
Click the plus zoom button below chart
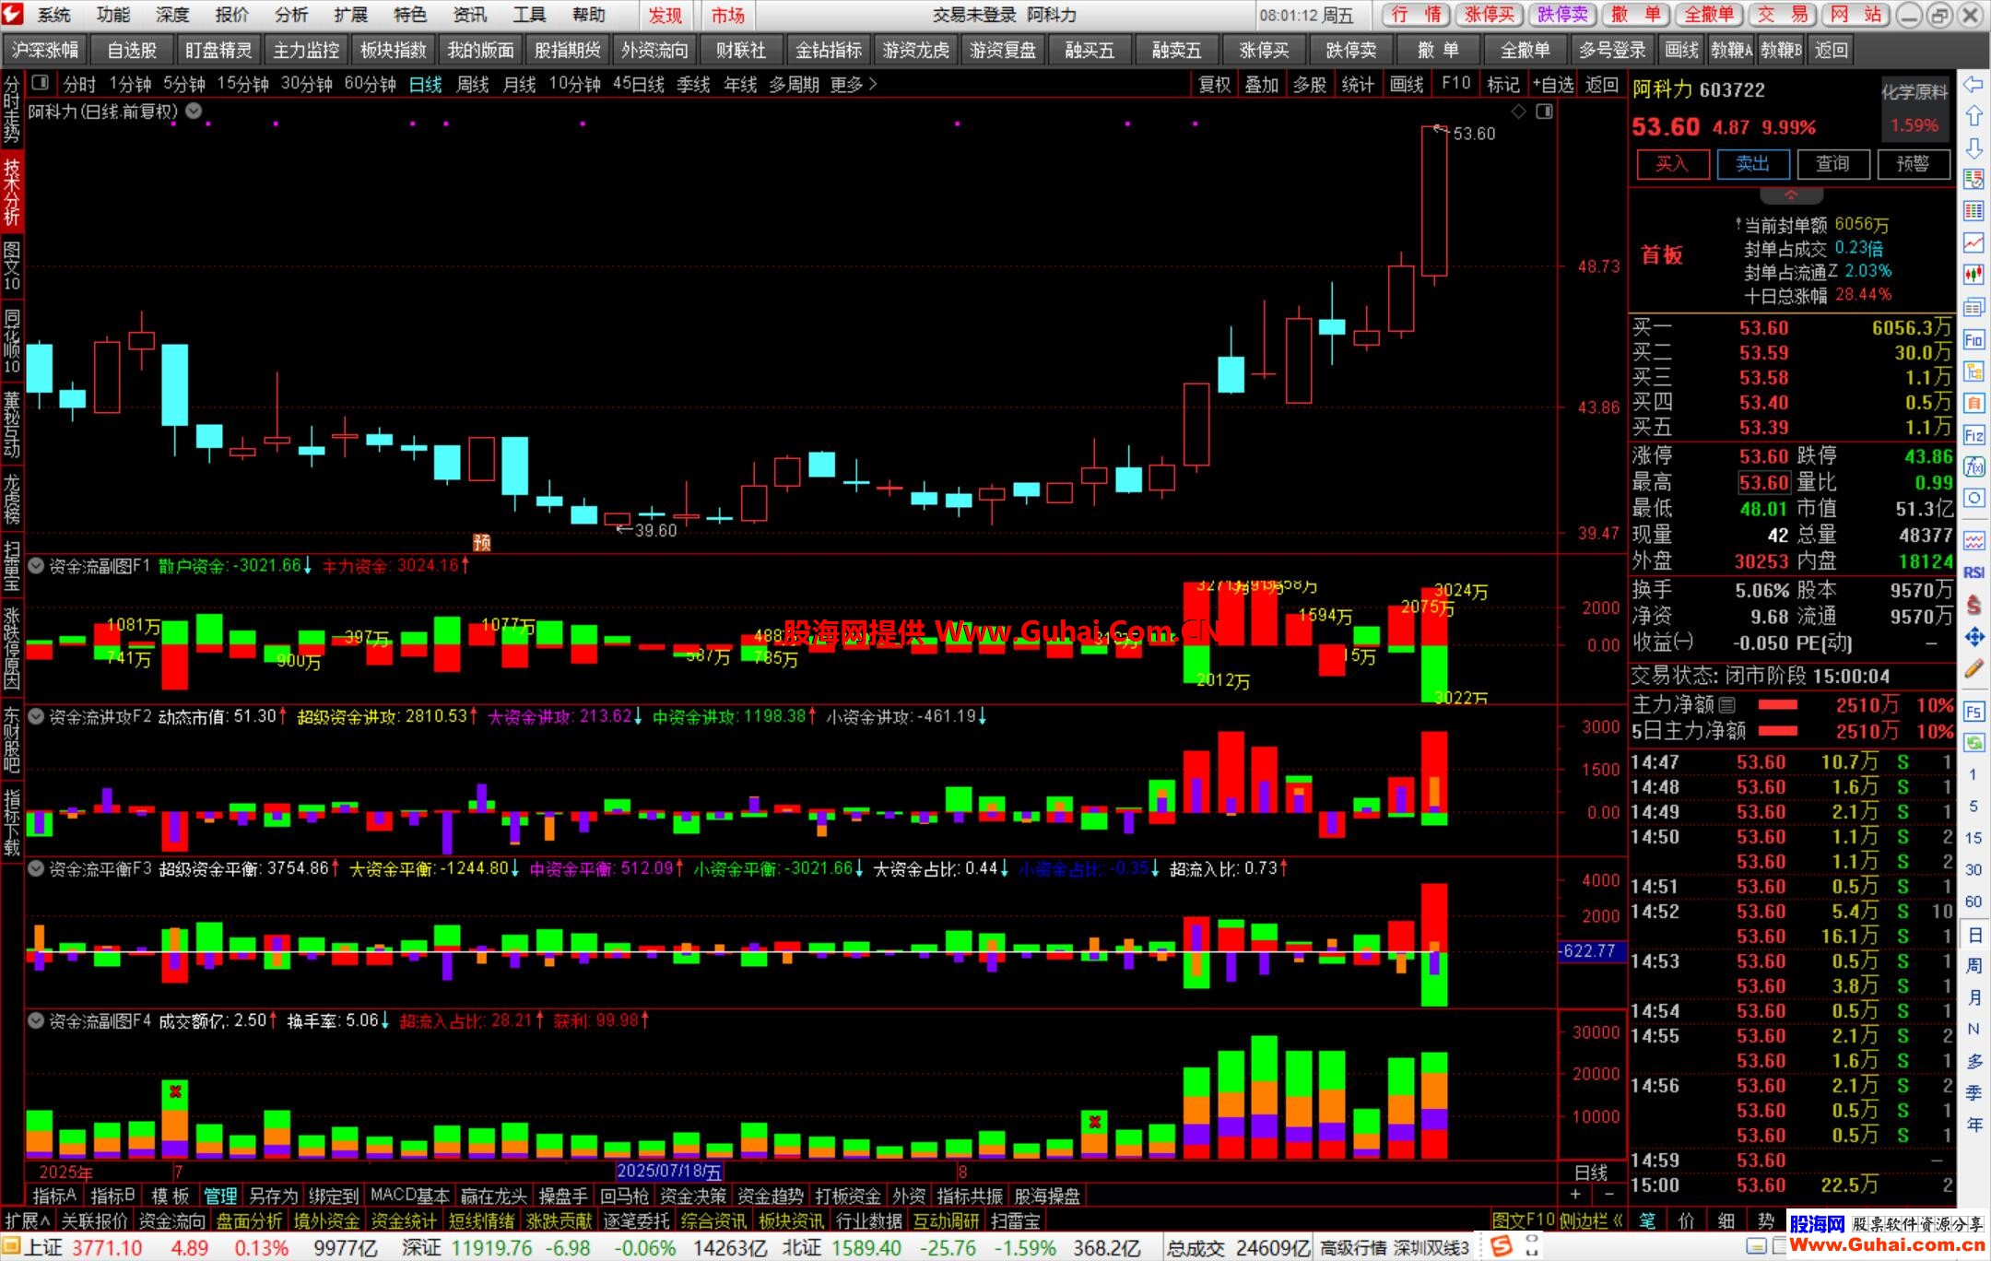click(x=1574, y=1195)
